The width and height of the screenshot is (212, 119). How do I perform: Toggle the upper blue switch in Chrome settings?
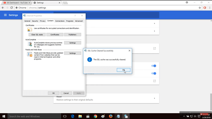point(154,66)
